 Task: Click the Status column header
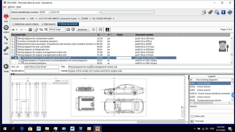tap(125, 35)
